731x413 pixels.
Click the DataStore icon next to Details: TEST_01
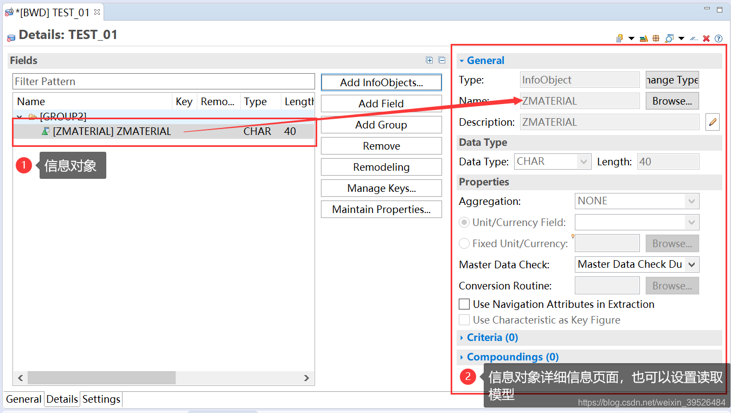(x=11, y=37)
